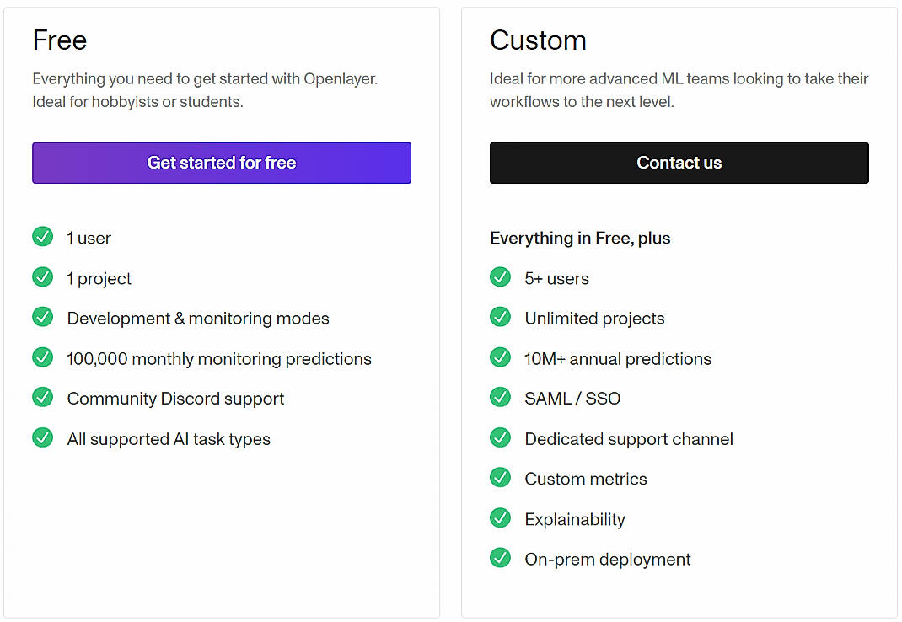902x622 pixels.
Task: Click the checkmark next to "On-prem deployment"
Action: (x=500, y=558)
